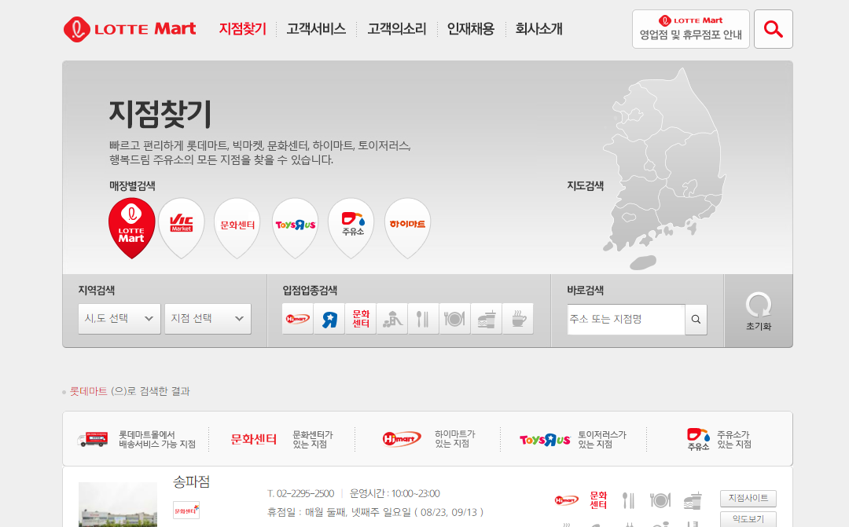Click burger icon in 송파점 row
849x527 pixels.
point(693,500)
